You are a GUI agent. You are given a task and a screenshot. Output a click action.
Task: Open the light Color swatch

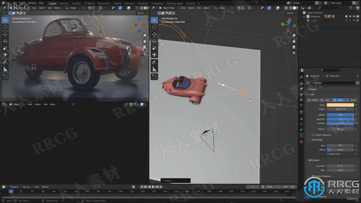(340, 105)
